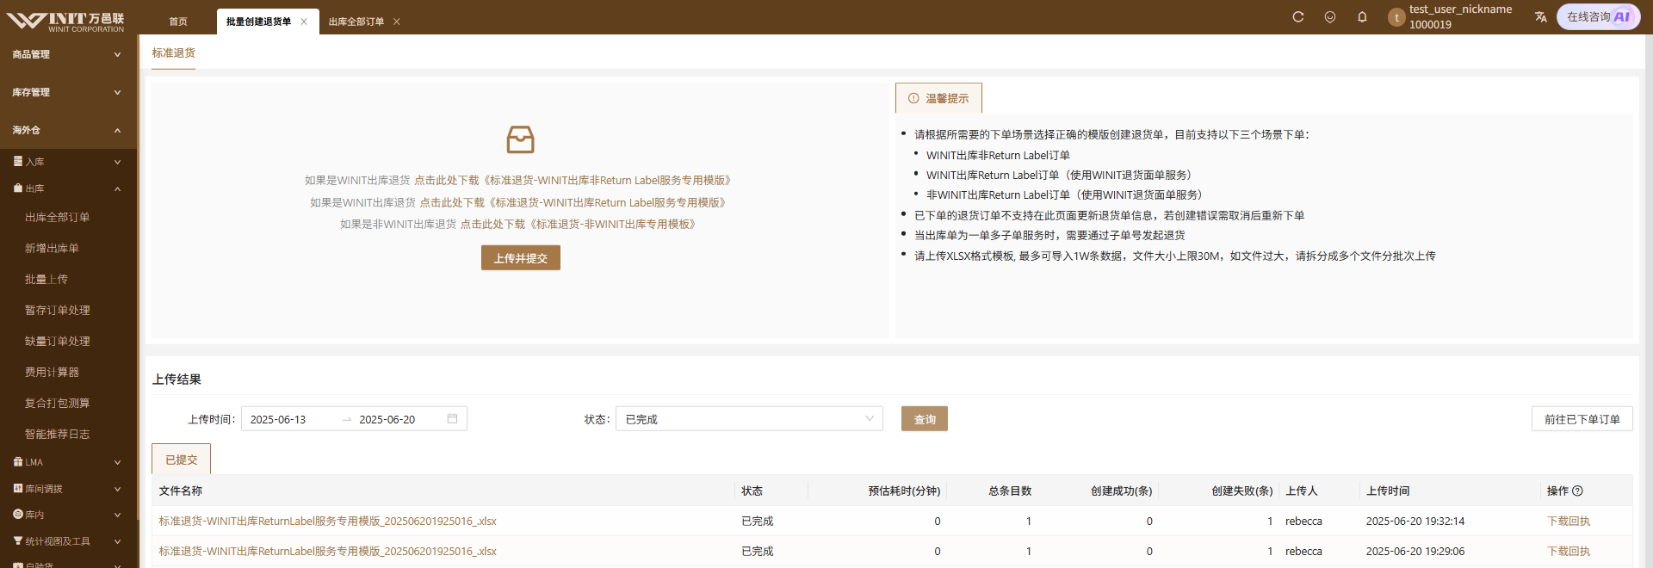
Task: Select the 标准退货 sub-tab
Action: click(174, 52)
